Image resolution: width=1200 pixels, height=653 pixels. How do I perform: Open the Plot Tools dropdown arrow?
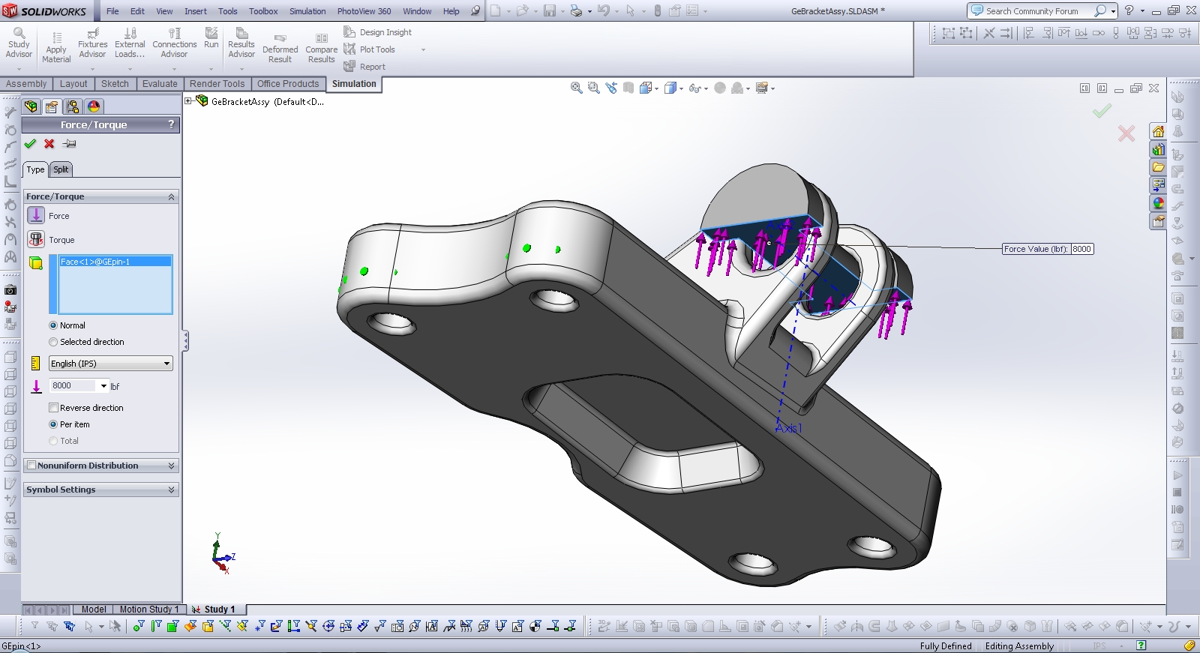(423, 49)
